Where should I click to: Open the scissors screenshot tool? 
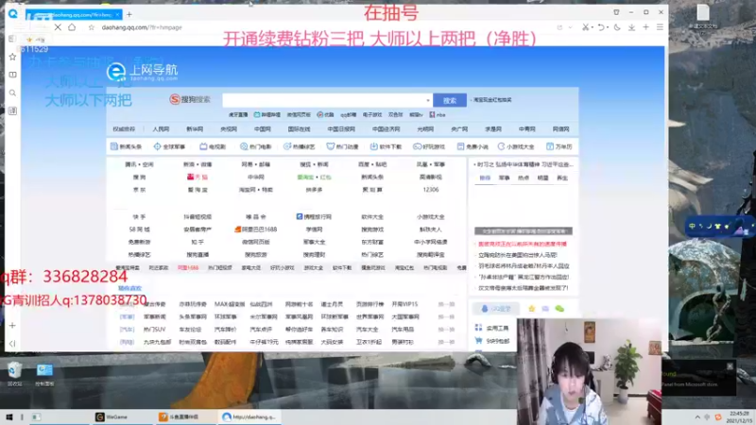[585, 27]
